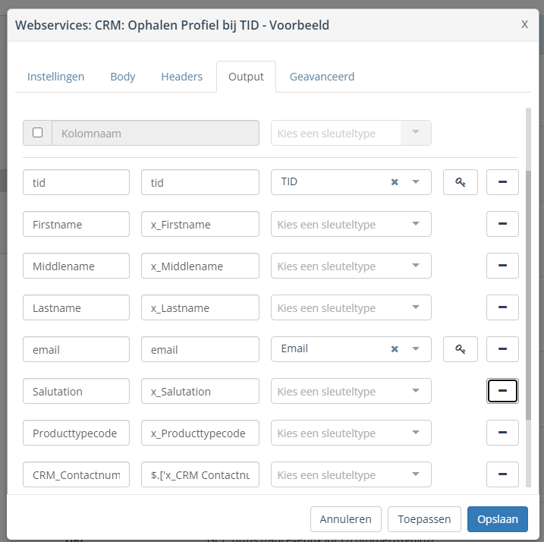Open key type dropdown for Salutation row
This screenshot has width=544, height=542.
[415, 391]
